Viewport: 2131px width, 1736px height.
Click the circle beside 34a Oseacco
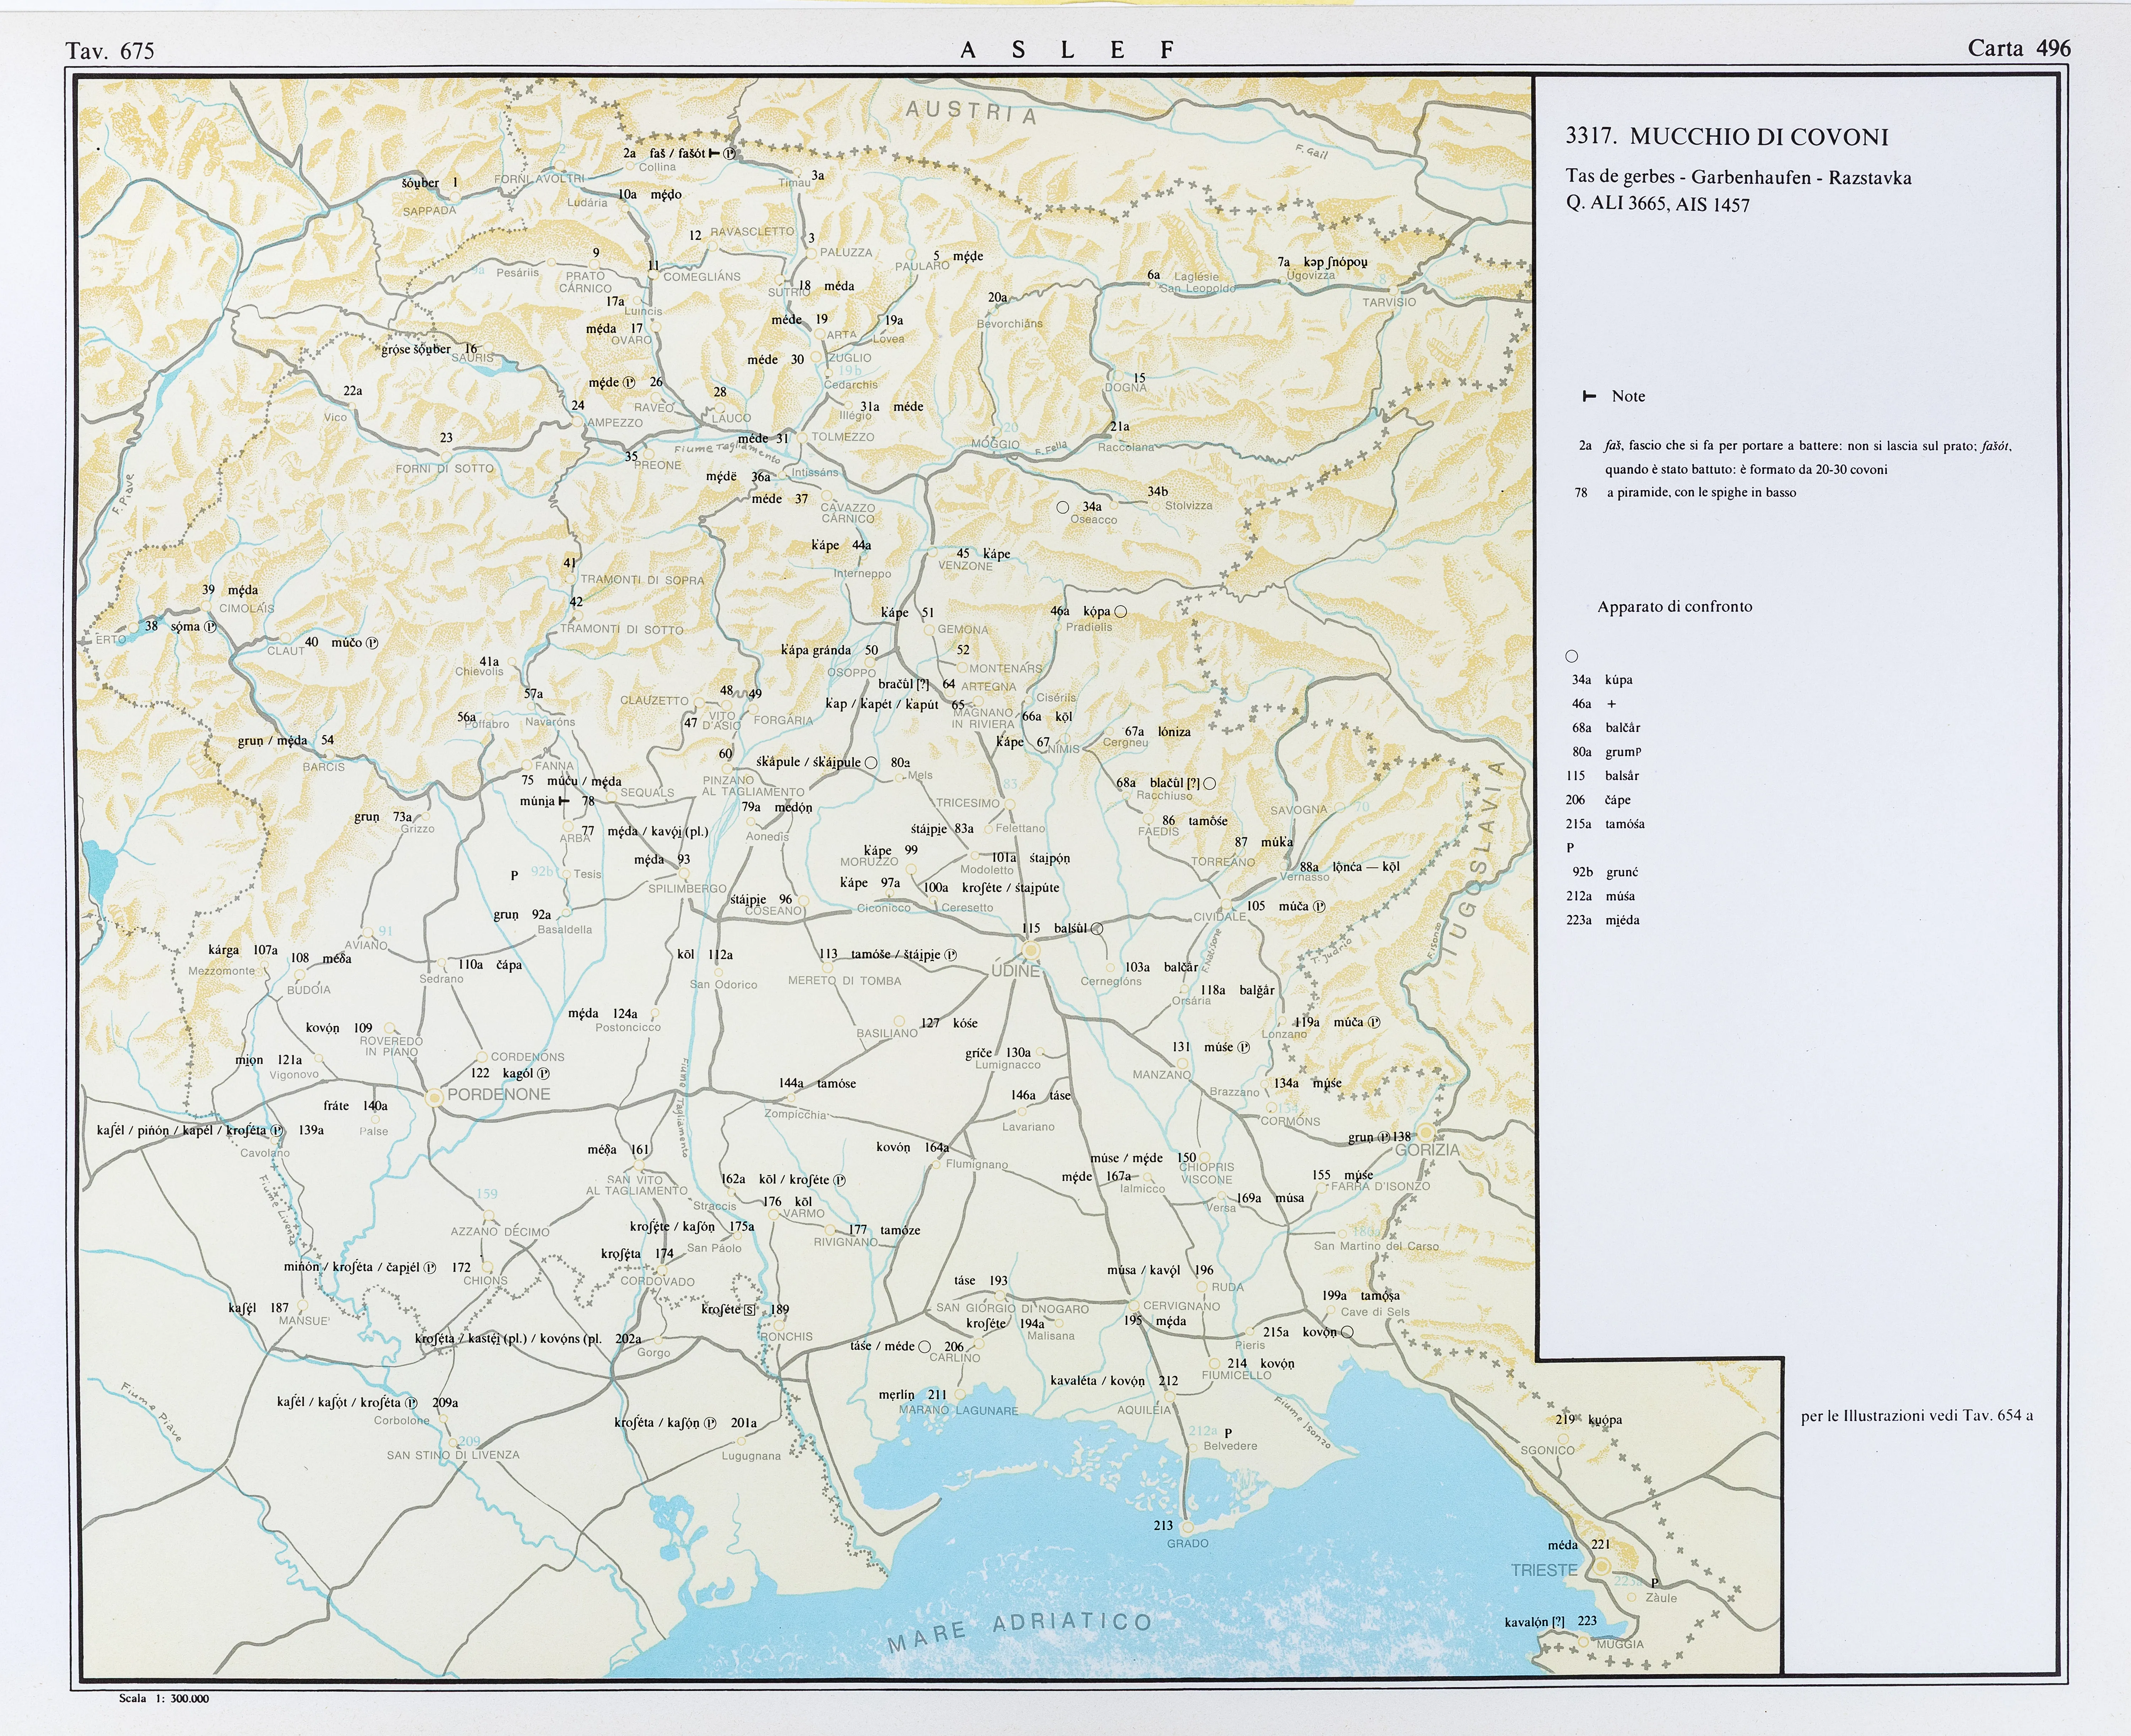pyautogui.click(x=1063, y=507)
